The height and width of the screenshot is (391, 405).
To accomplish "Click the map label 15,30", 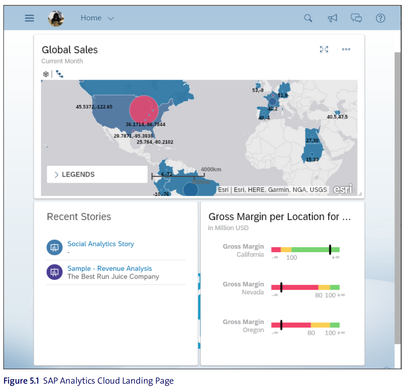I will coord(312,159).
